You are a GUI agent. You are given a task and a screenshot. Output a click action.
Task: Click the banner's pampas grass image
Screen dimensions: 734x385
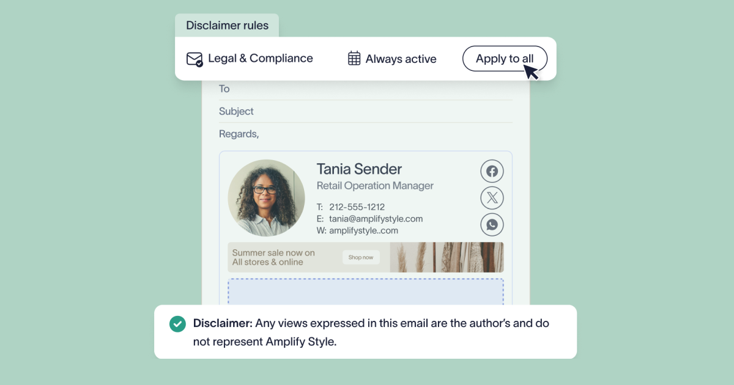tap(447, 257)
